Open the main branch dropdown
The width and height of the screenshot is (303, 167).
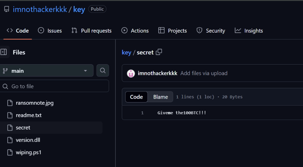[47, 71]
